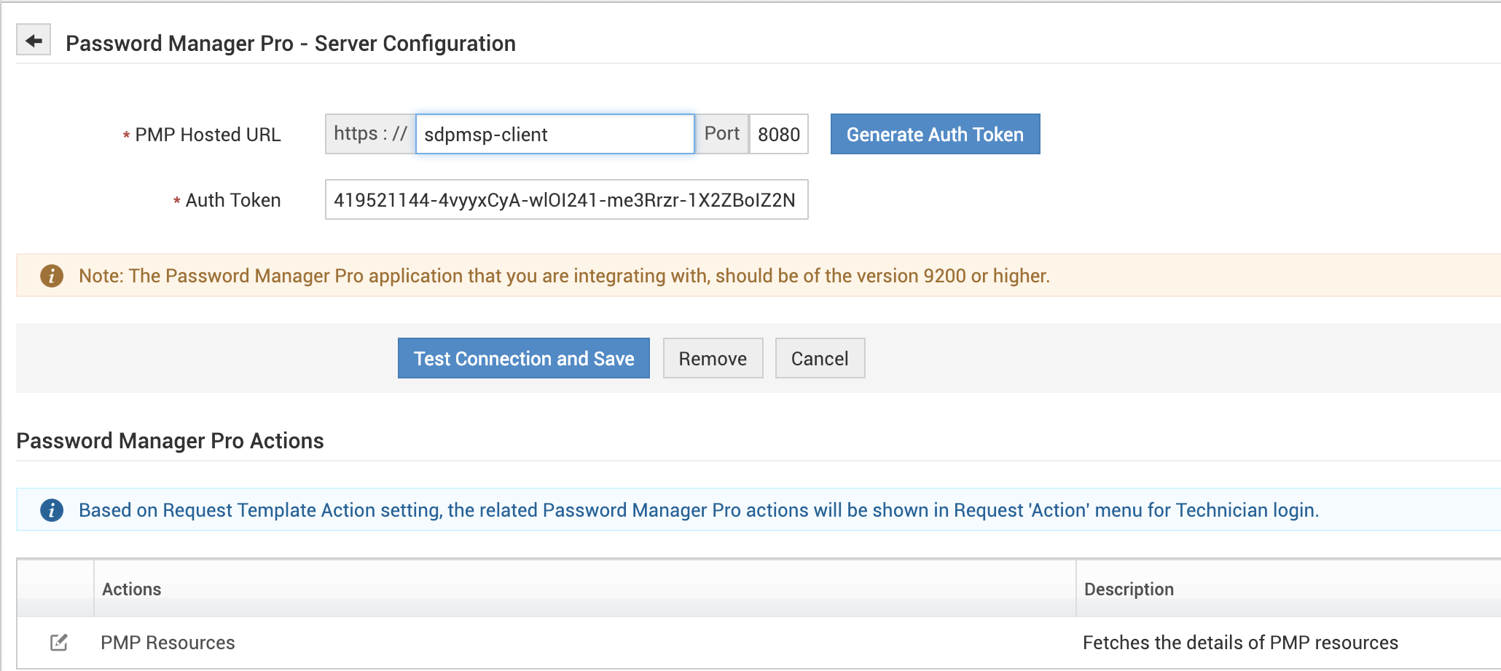Focus the PMP Hosted URL field
1501x671 pixels.
(554, 134)
